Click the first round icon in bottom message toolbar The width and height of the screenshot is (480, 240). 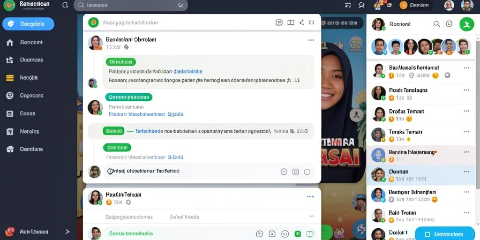tap(259, 234)
